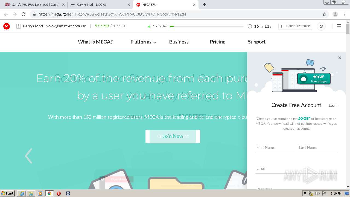Screen dimensions: 350x197
Task: Launch Internet Explorer from taskbar
Action: tap(22, 193)
